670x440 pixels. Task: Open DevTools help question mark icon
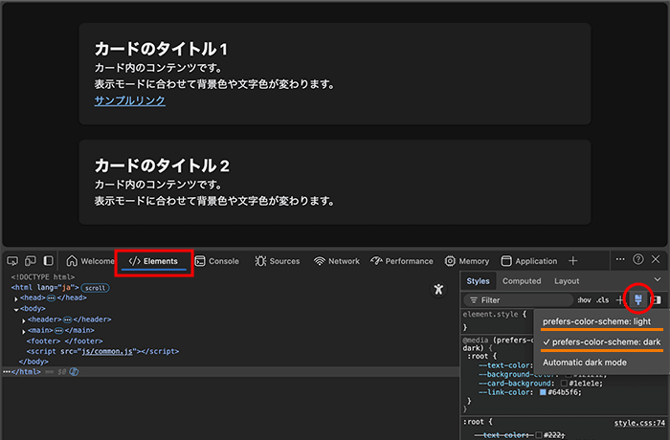click(638, 259)
